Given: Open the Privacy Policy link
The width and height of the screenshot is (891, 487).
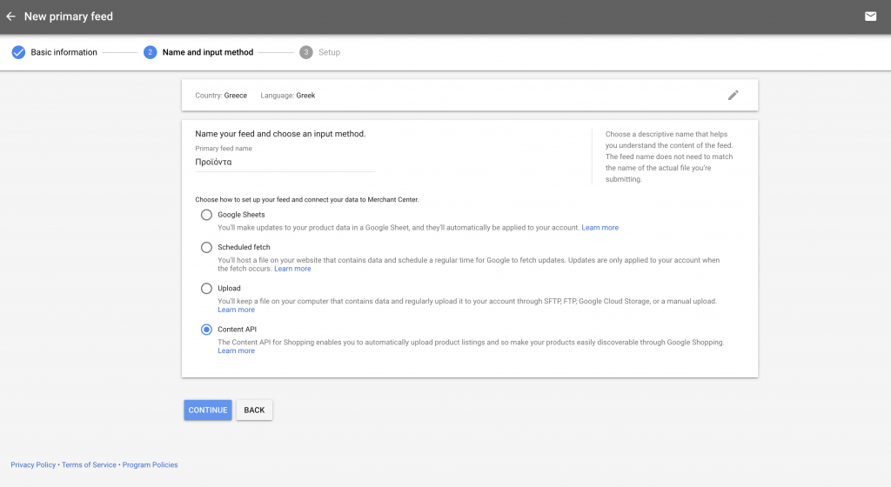Looking at the screenshot, I should [x=33, y=465].
